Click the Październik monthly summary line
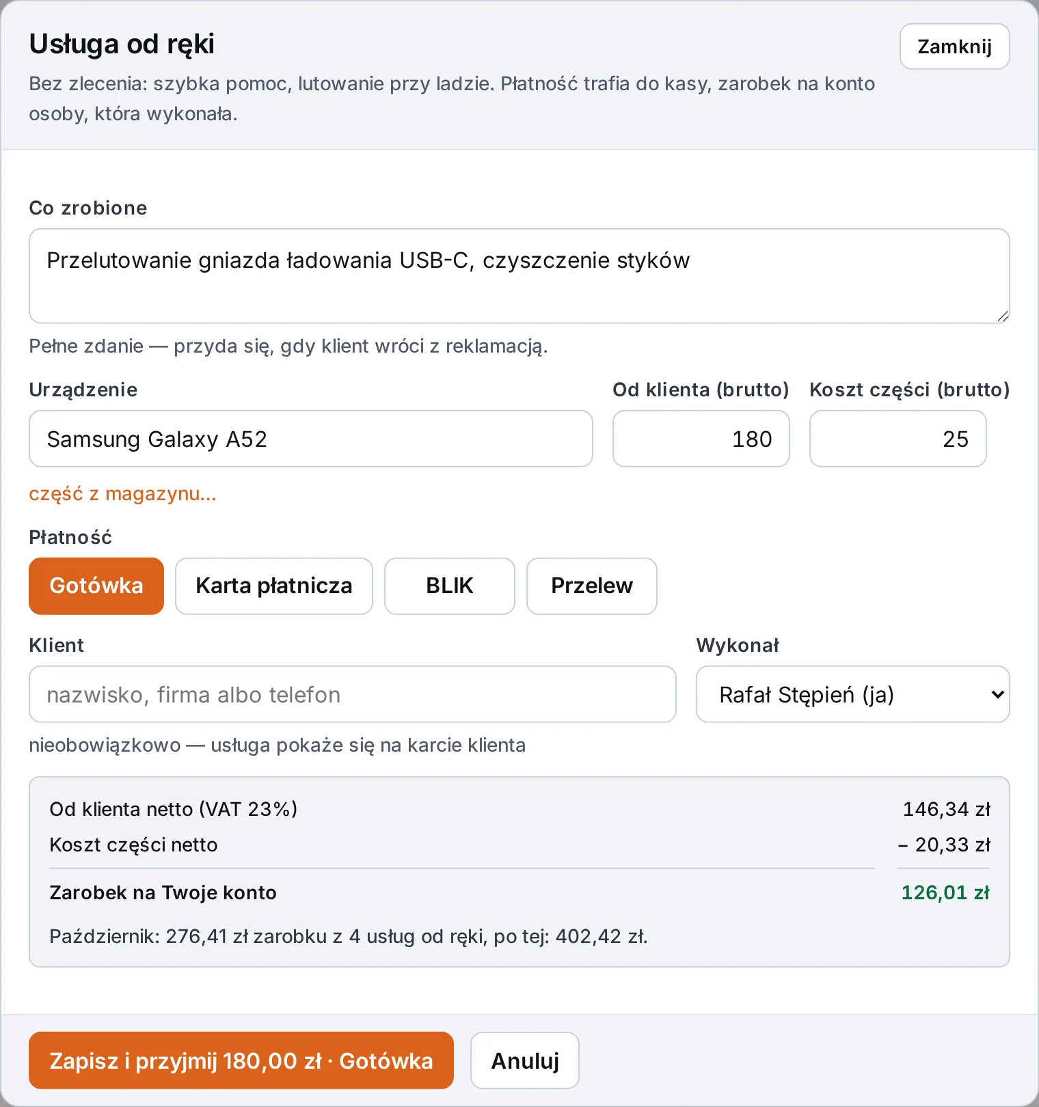This screenshot has width=1039, height=1107. (x=349, y=936)
